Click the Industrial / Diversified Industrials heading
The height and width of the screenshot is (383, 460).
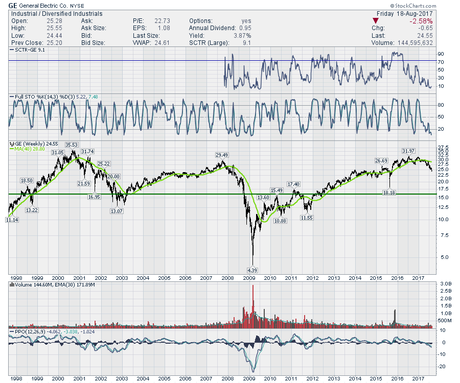click(57, 14)
